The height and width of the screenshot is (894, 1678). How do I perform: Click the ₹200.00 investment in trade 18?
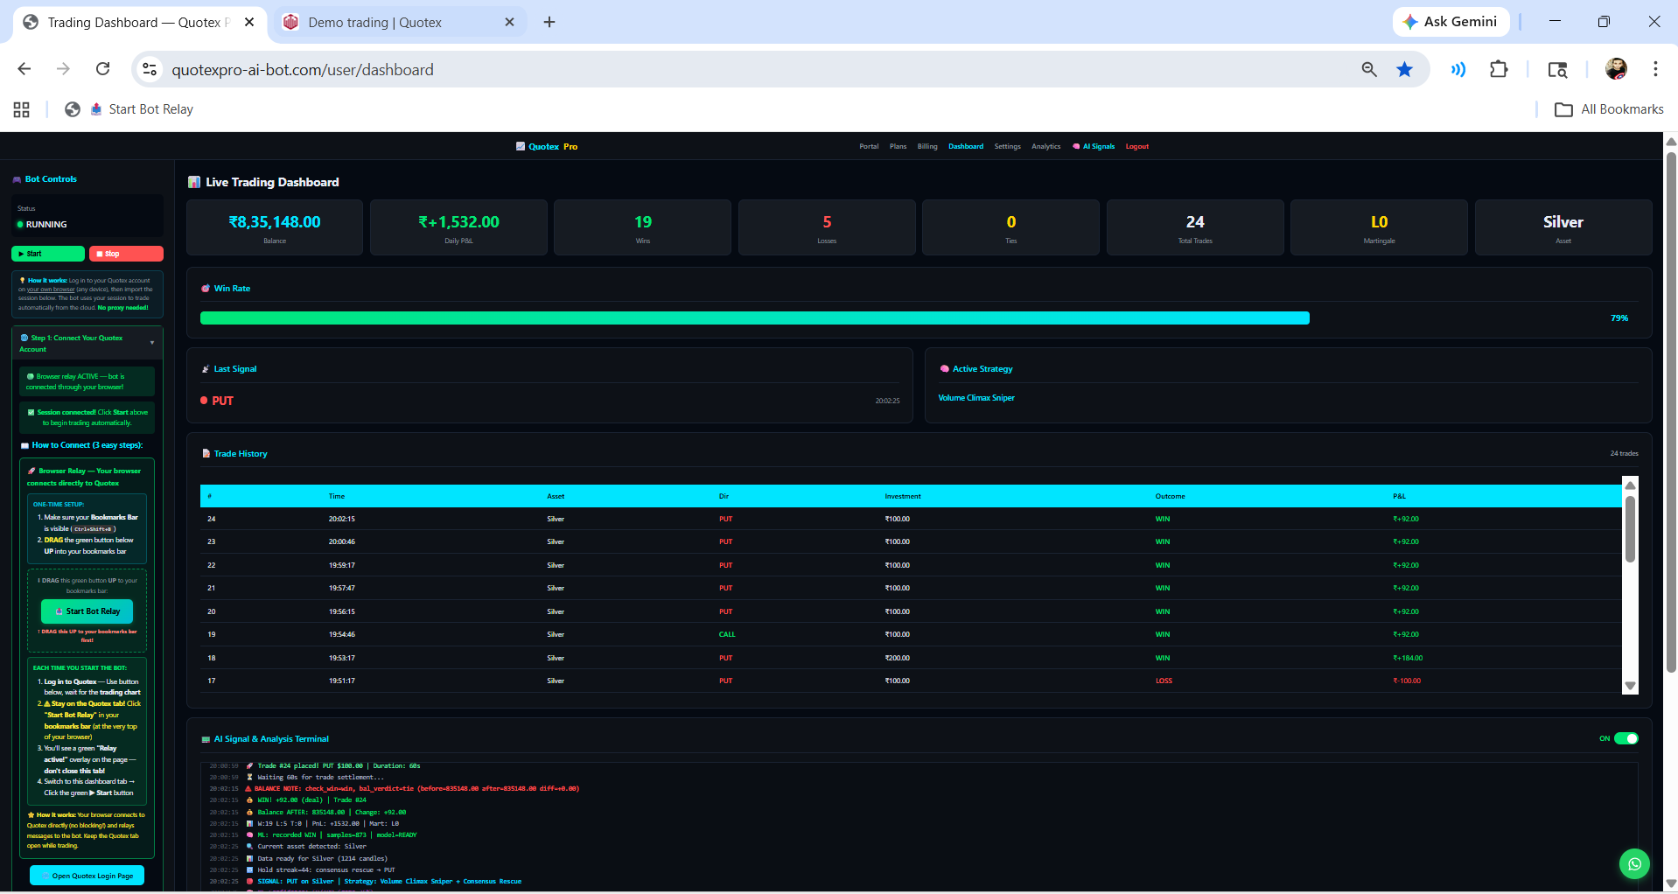[897, 658]
